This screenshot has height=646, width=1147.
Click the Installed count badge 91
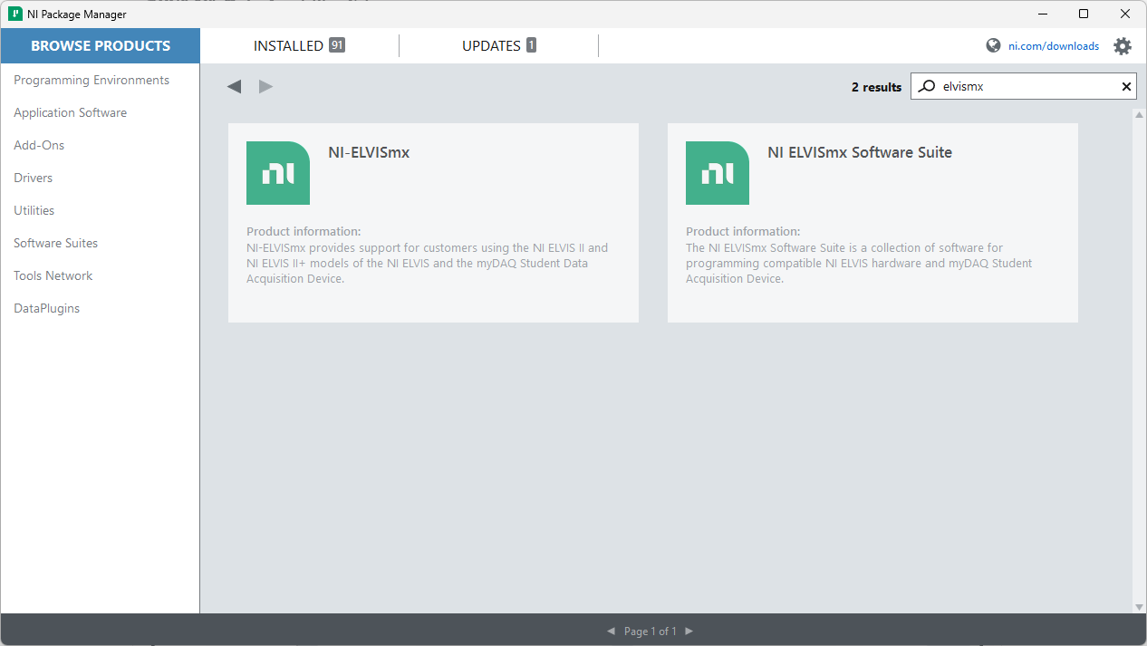coord(337,45)
